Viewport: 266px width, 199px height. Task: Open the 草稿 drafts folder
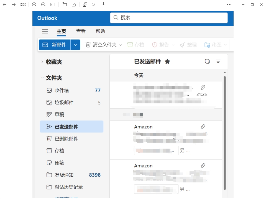click(71, 114)
